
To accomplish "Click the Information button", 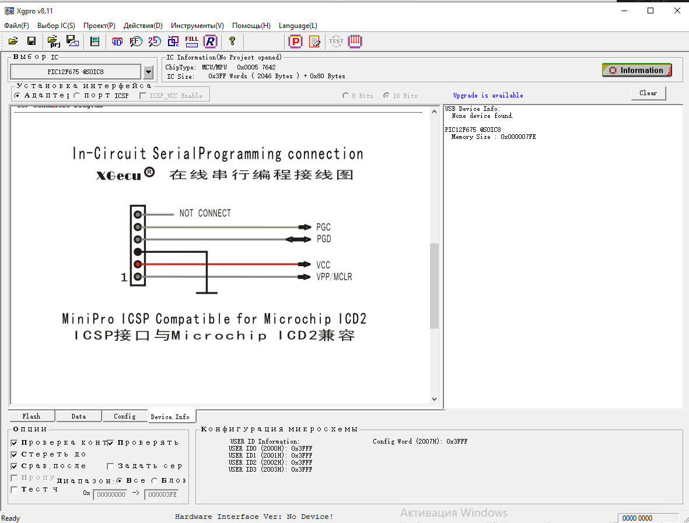I will click(x=636, y=70).
